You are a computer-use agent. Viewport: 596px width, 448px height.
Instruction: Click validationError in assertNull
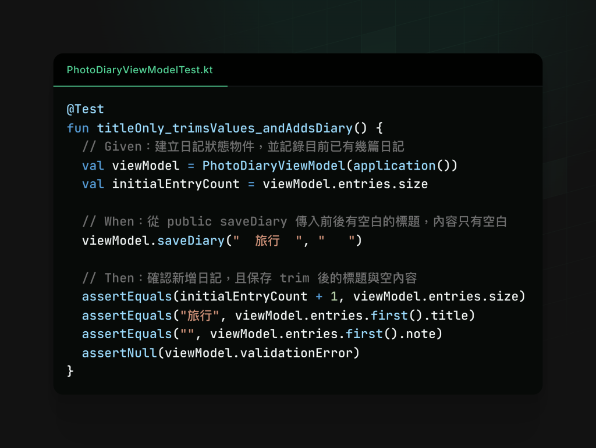pos(296,353)
